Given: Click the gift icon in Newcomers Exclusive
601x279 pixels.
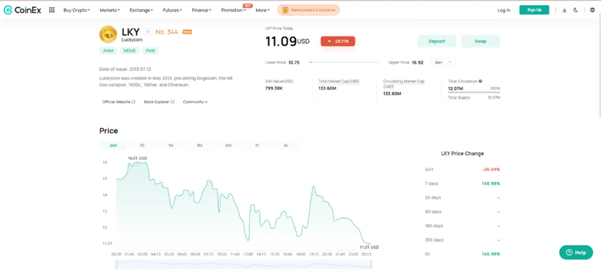Looking at the screenshot, I should (285, 10).
